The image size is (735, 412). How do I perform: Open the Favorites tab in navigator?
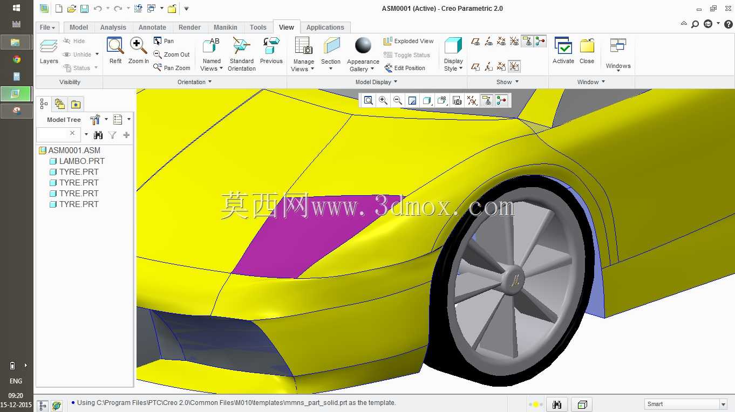76,104
